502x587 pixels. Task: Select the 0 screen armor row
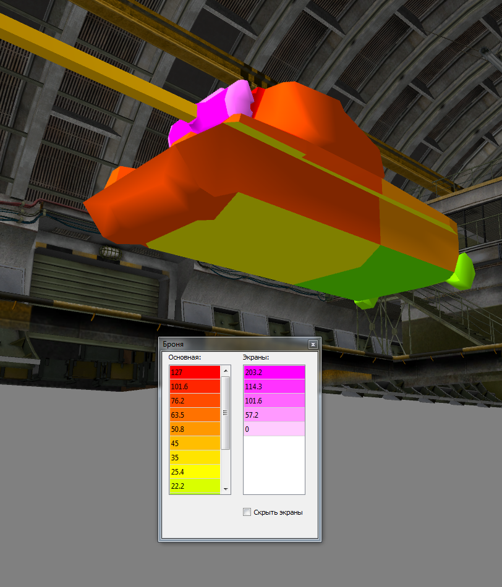[x=274, y=429]
